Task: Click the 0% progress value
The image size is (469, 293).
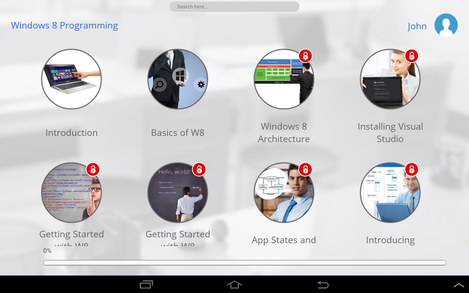Action: pos(47,251)
